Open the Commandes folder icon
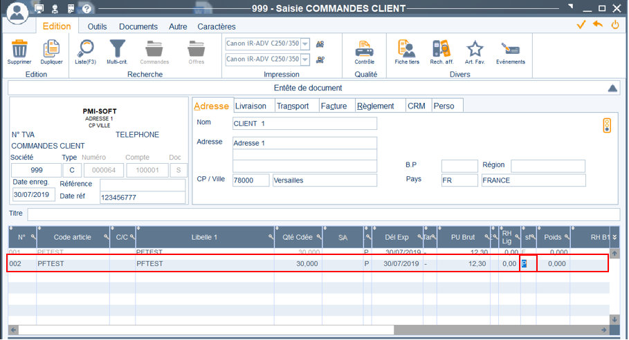The height and width of the screenshot is (340, 629). (154, 49)
